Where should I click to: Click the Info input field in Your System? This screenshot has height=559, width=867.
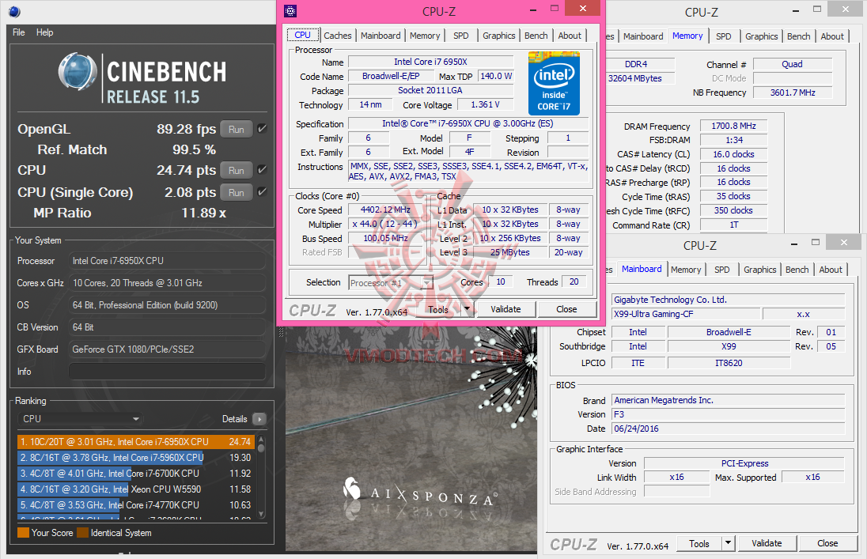coord(167,372)
